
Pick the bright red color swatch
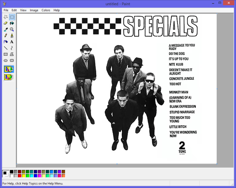coord(19,176)
